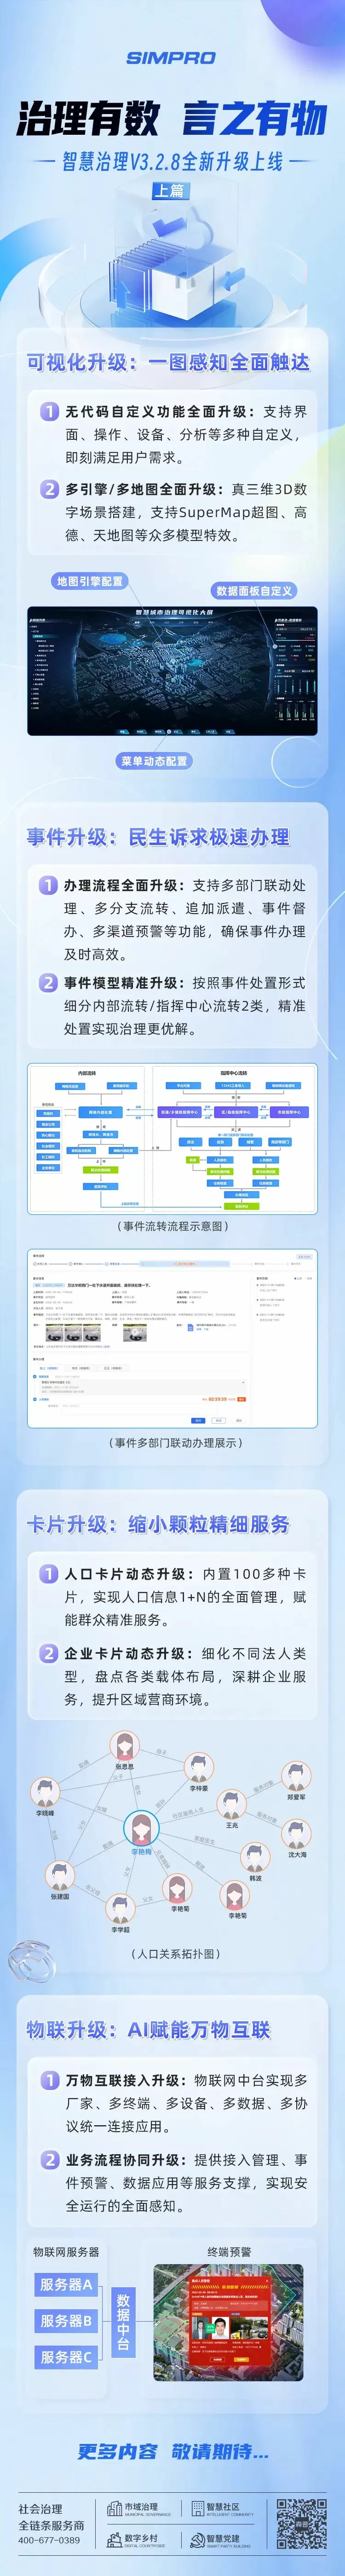345x2576 pixels.
Task: Open the city visualization dashboard screenshot
Action: 172,671
